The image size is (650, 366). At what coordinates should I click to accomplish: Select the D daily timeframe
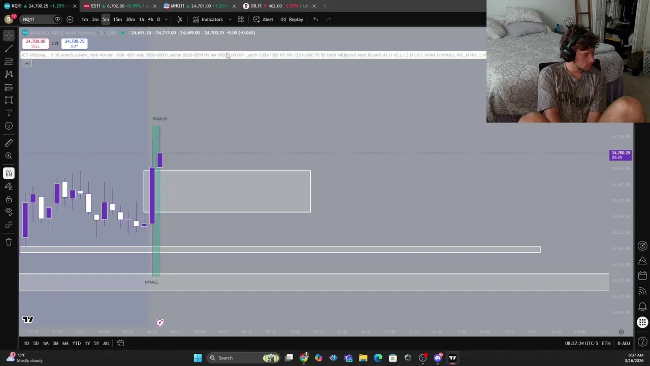(x=158, y=19)
